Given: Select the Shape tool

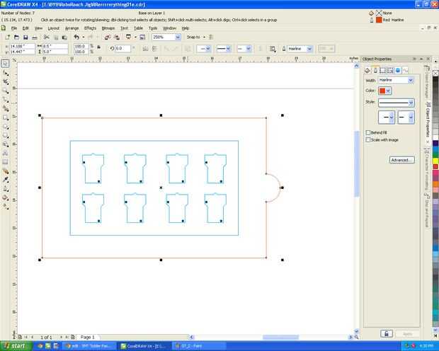Looking at the screenshot, I should (x=6, y=73).
